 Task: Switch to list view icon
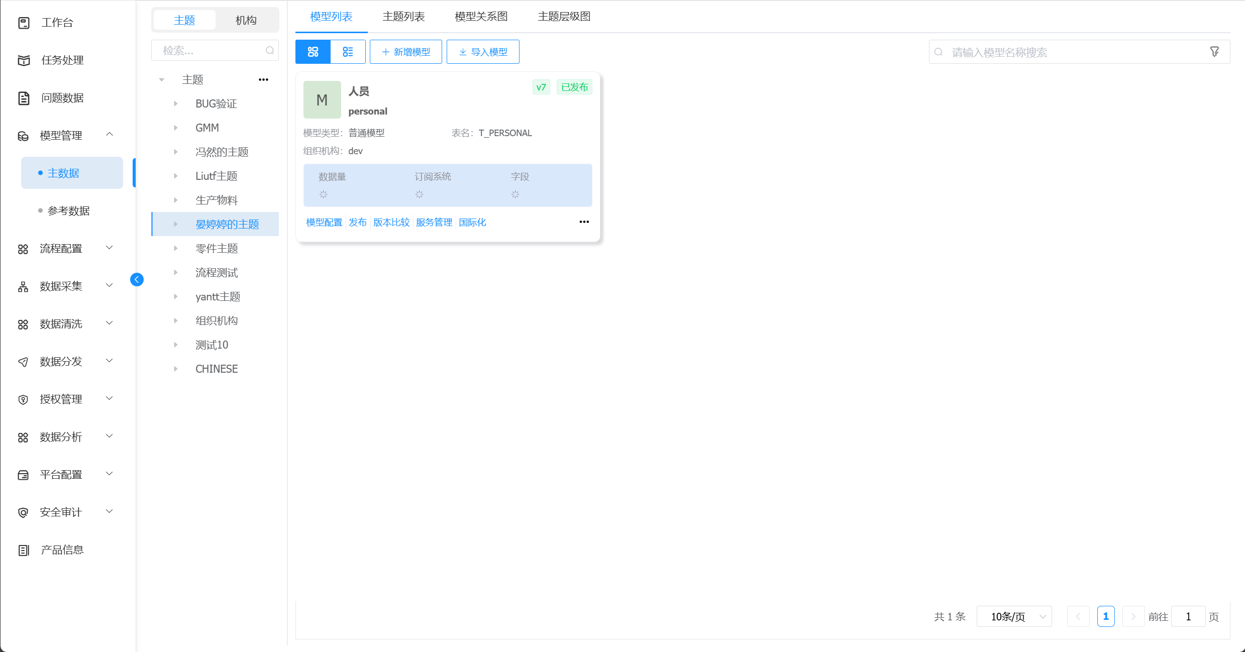click(348, 52)
